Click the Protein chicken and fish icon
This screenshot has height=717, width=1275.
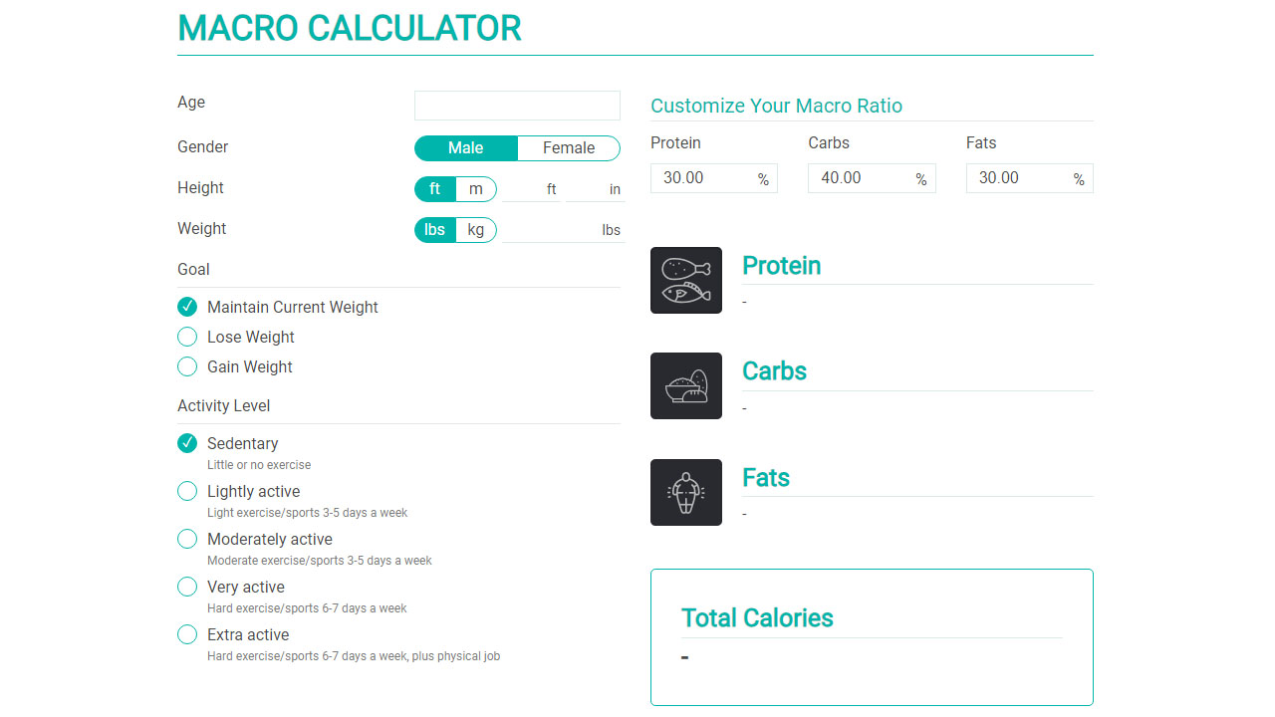[x=685, y=280]
